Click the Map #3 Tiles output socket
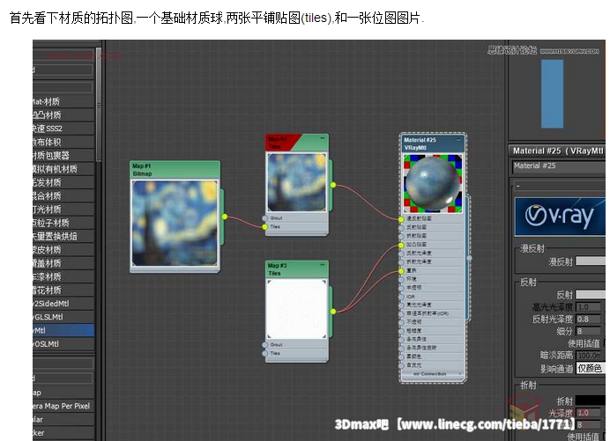 (x=333, y=312)
